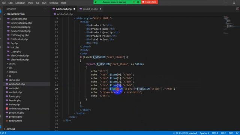The image size is (240, 135).
Task: Click line number 29 in gutter
Action: 56,89
